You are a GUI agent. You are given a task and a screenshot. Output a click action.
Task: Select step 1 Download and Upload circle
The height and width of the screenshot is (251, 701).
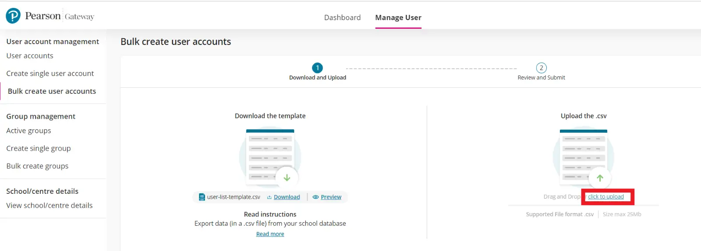317,68
